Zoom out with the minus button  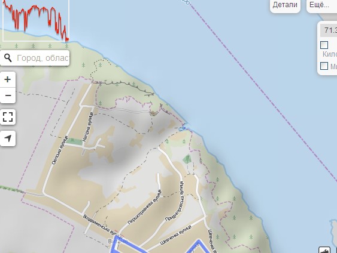pos(8,95)
